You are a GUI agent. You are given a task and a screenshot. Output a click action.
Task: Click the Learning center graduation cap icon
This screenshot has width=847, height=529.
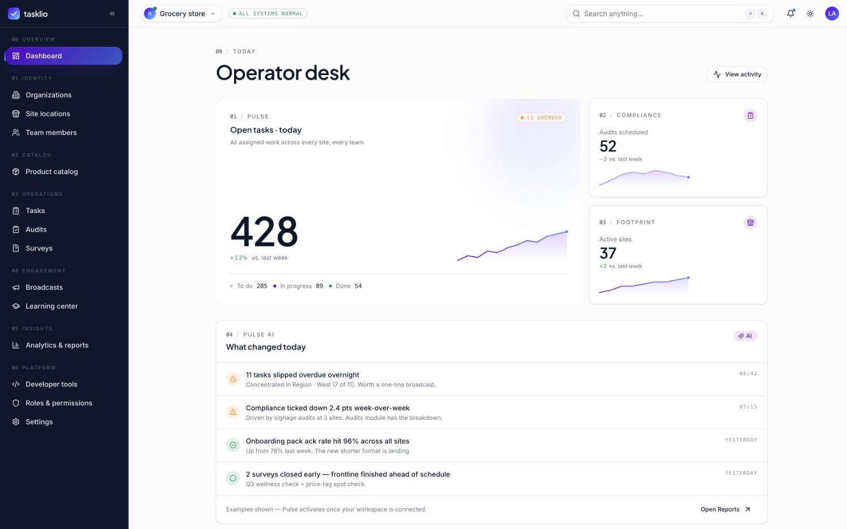16,306
